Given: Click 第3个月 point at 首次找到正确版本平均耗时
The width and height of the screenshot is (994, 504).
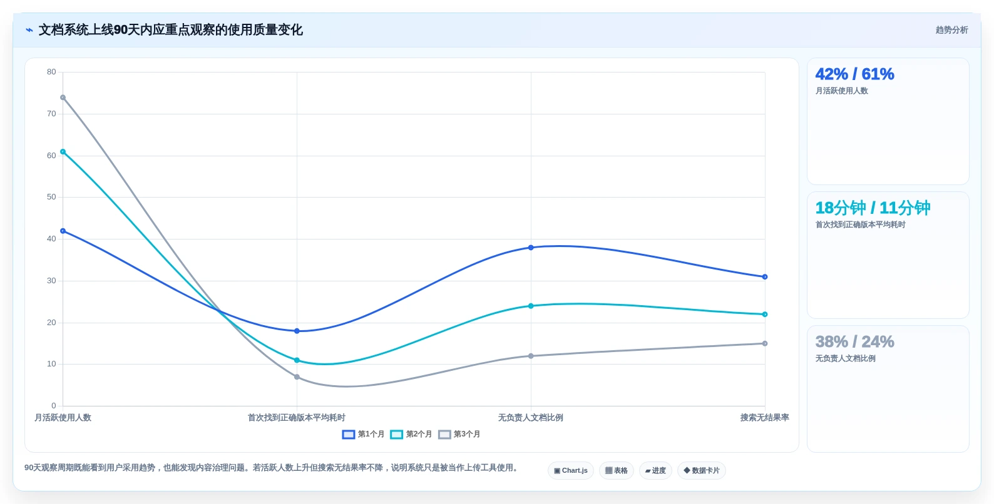Looking at the screenshot, I should 297,377.
